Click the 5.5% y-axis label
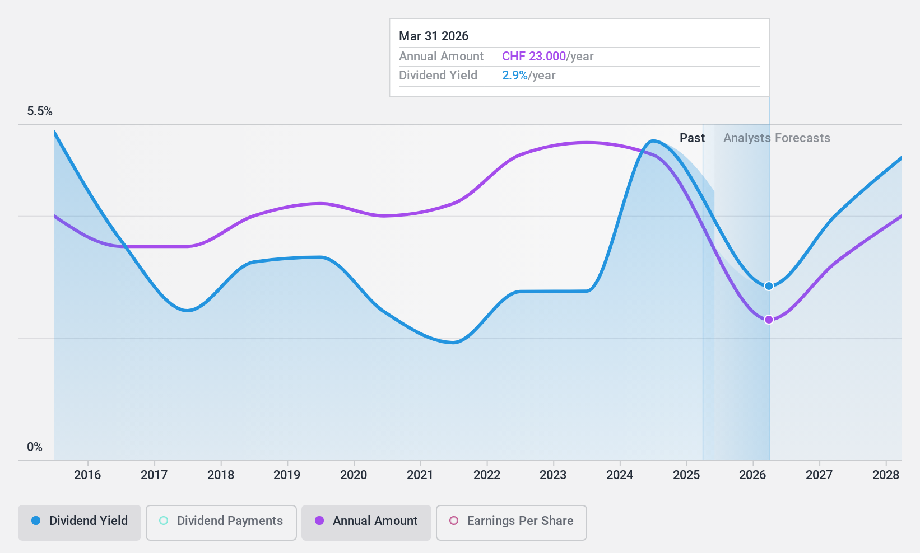The width and height of the screenshot is (920, 553). (40, 111)
